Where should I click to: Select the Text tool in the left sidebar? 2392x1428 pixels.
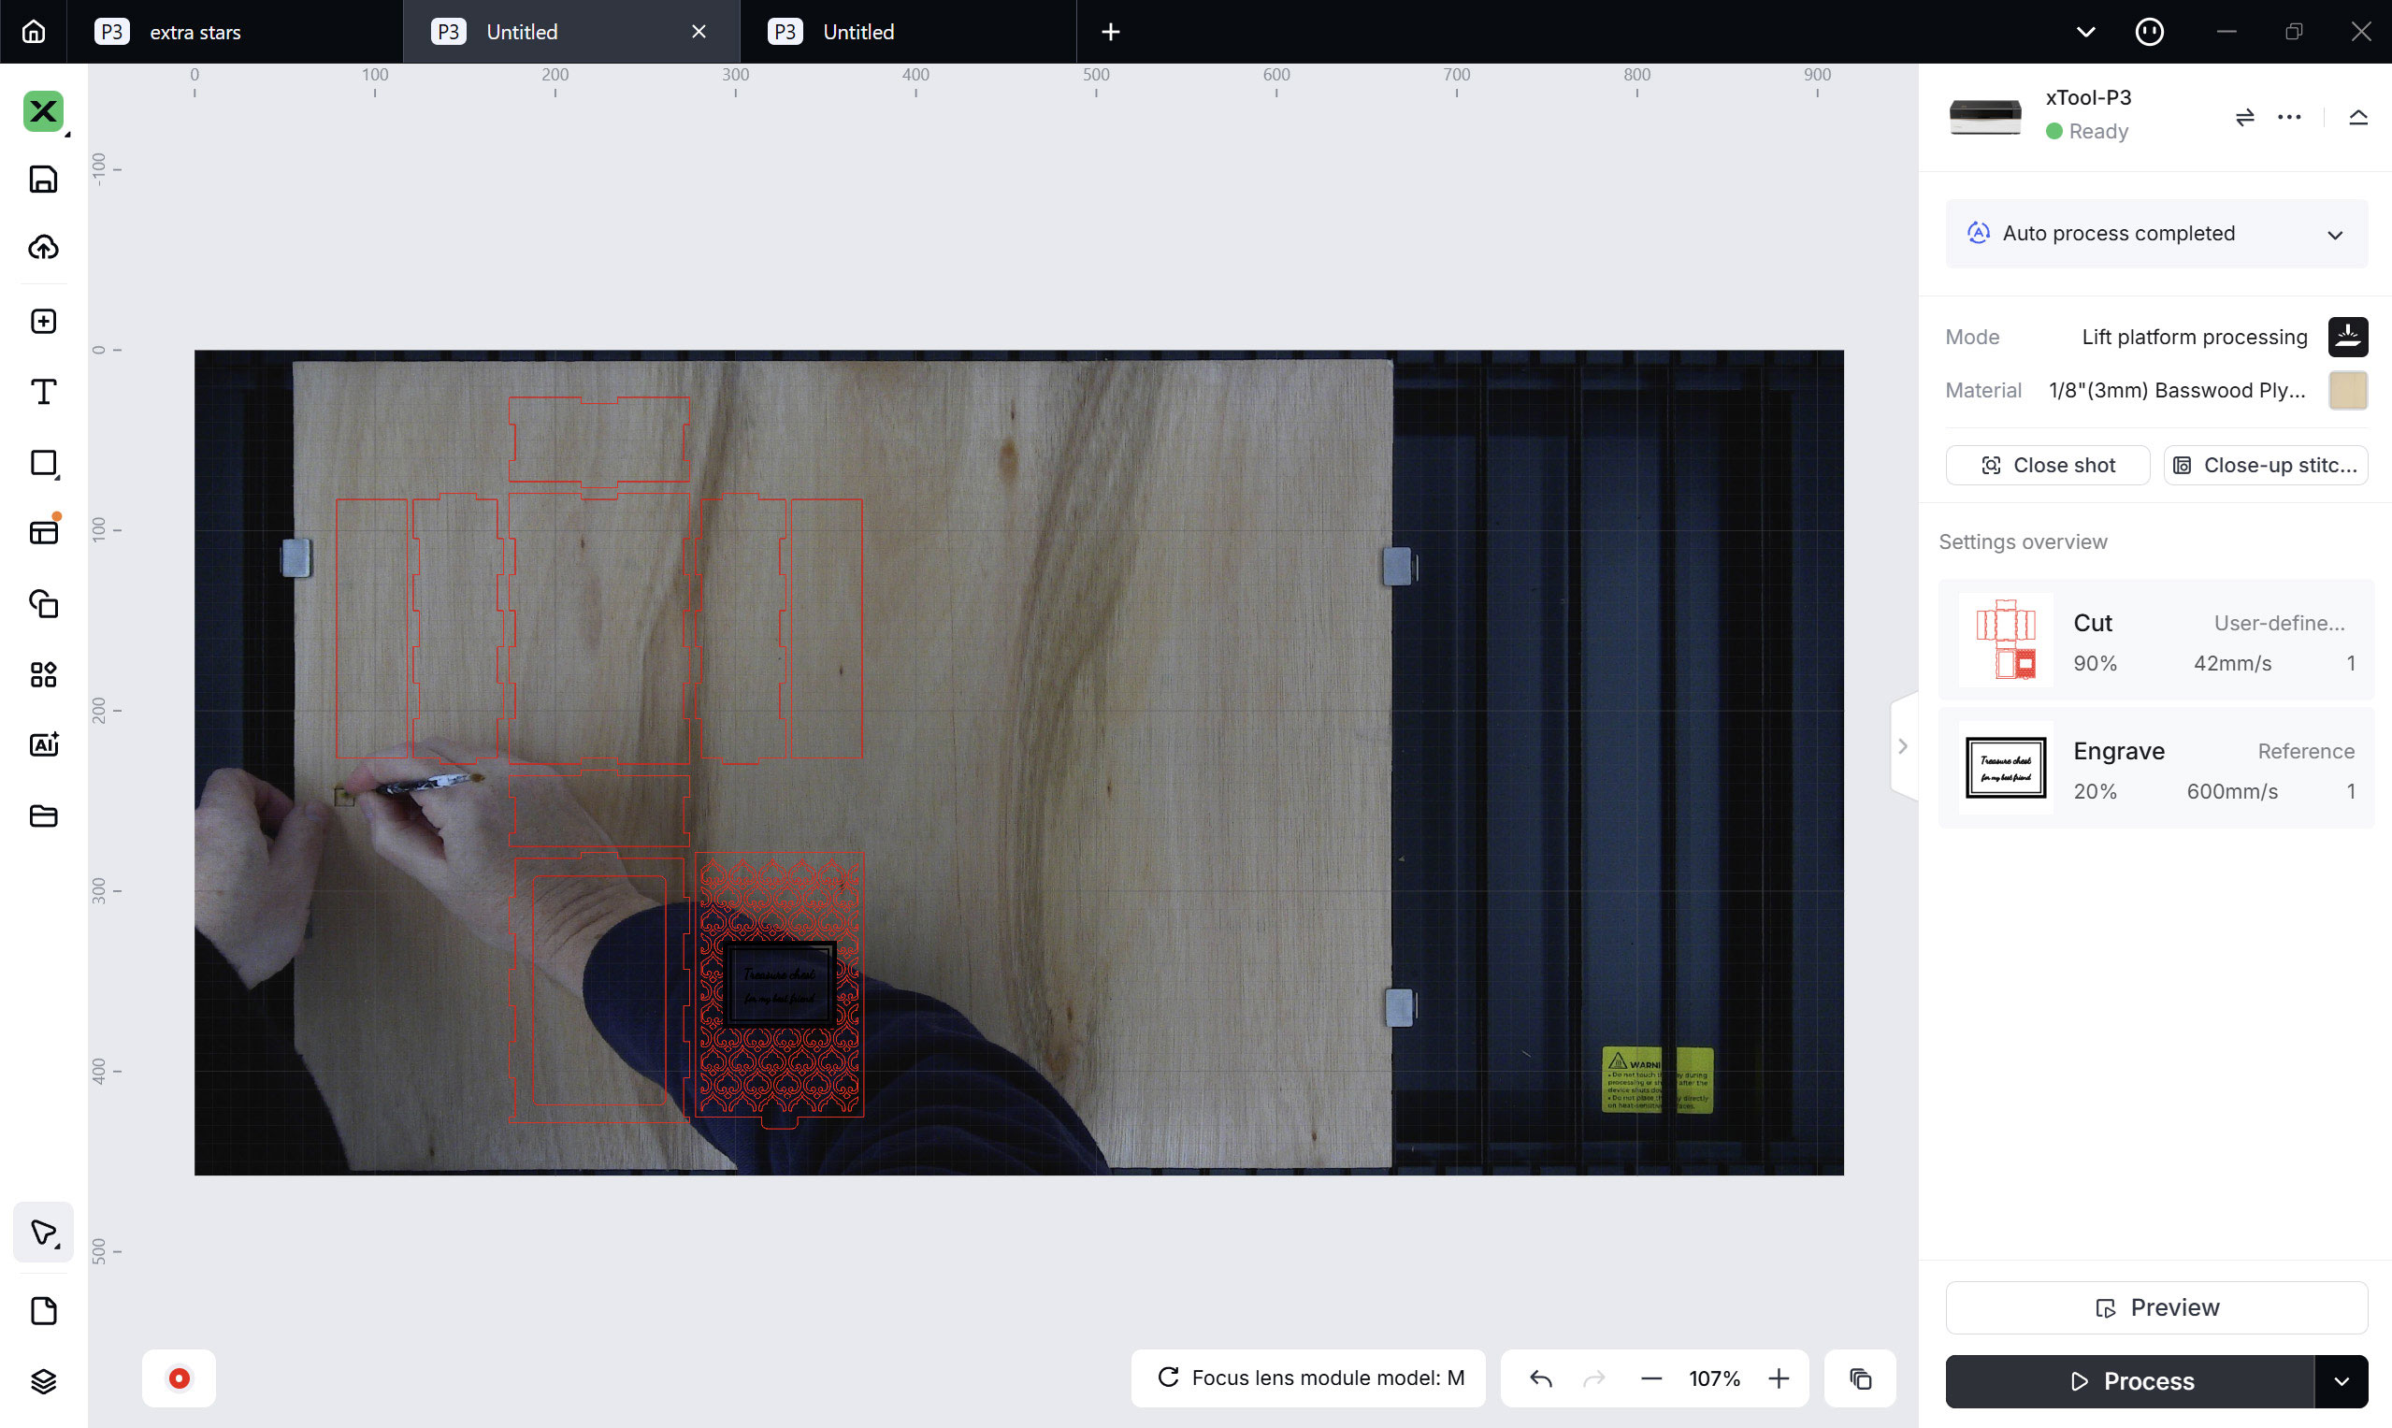coord(43,392)
